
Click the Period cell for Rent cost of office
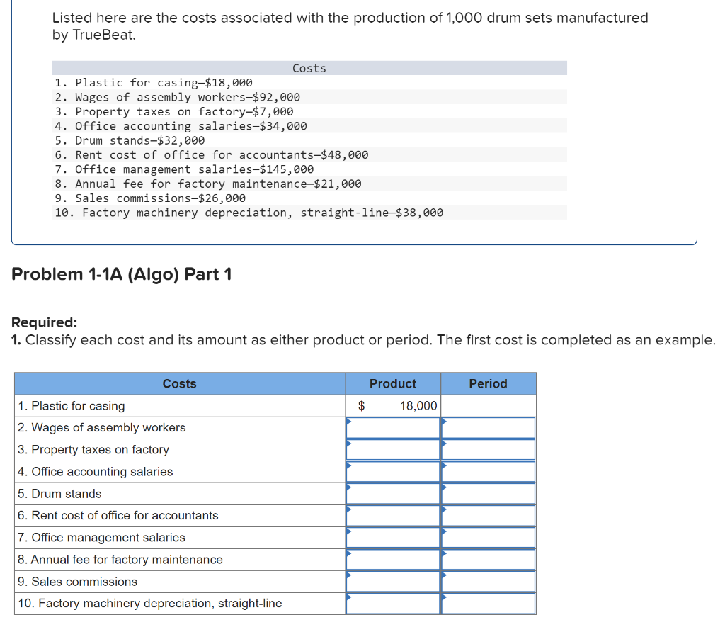tap(488, 515)
